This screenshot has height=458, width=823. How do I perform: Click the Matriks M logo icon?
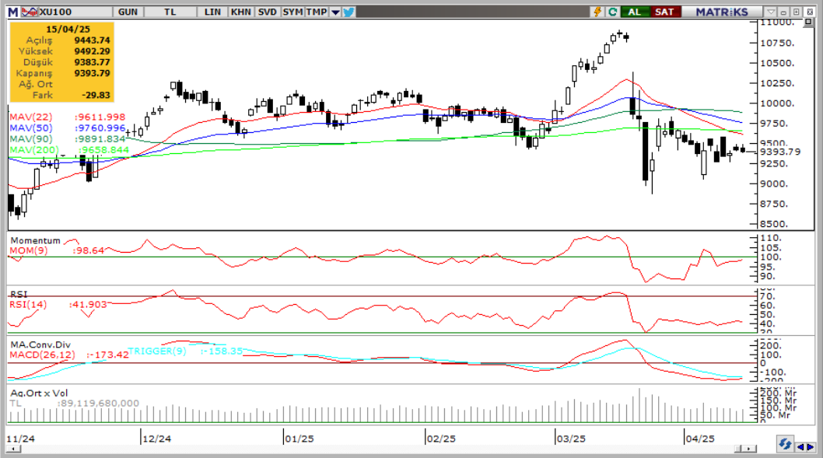pyautogui.click(x=13, y=12)
